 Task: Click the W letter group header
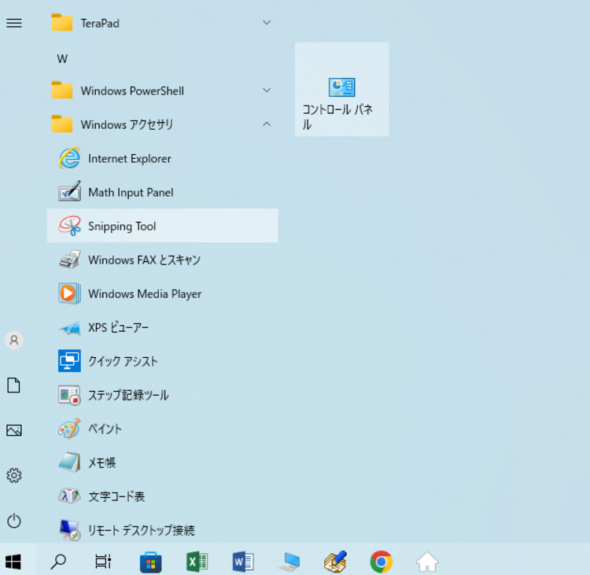pos(62,59)
